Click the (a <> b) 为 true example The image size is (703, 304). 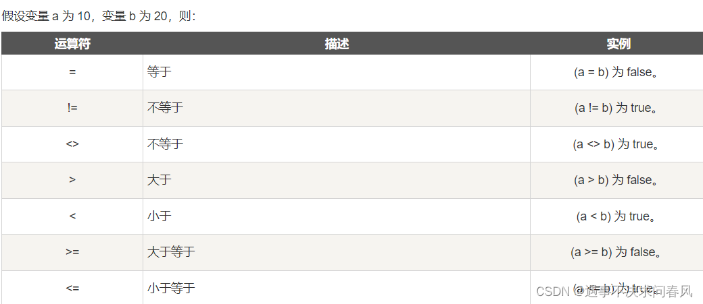point(616,144)
